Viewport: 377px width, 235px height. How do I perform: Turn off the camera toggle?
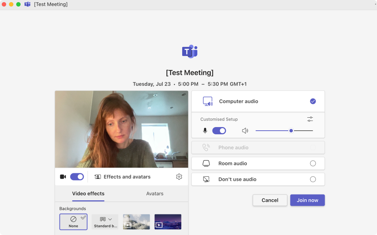pos(77,177)
